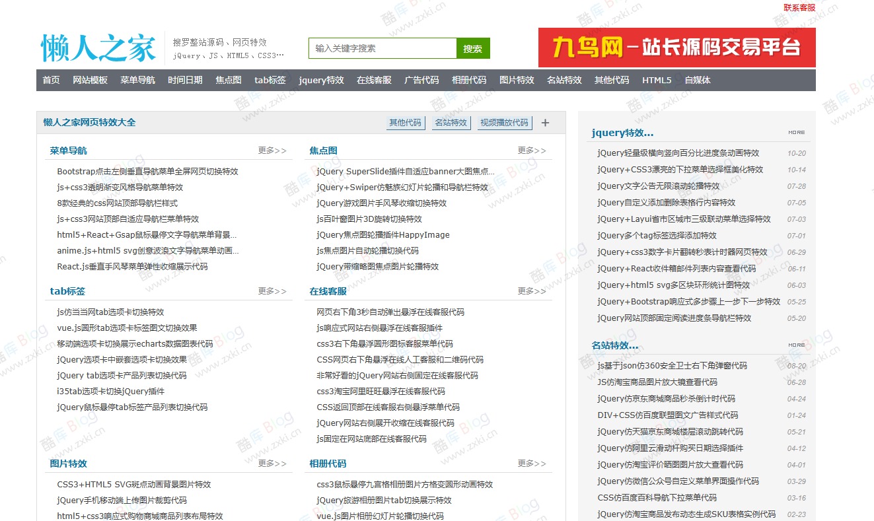The image size is (874, 521).
Task: Select the 其他代码 tag button
Action: tap(405, 122)
